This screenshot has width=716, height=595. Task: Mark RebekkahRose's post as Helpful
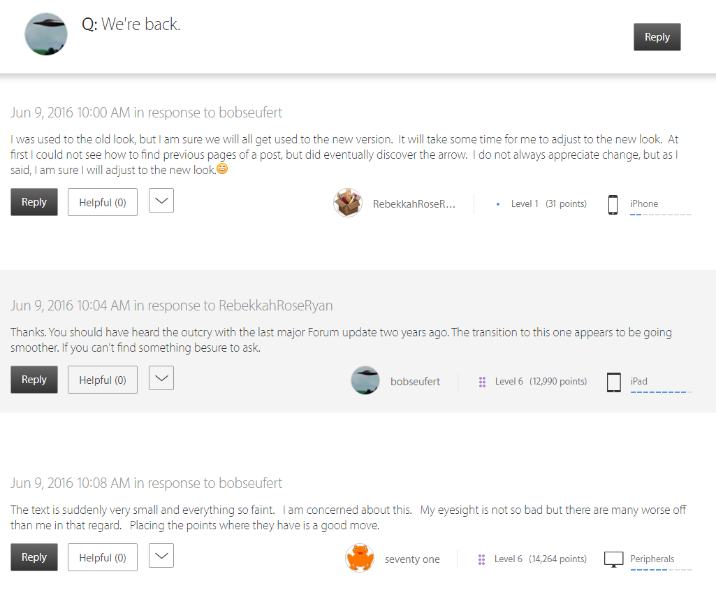[103, 202]
